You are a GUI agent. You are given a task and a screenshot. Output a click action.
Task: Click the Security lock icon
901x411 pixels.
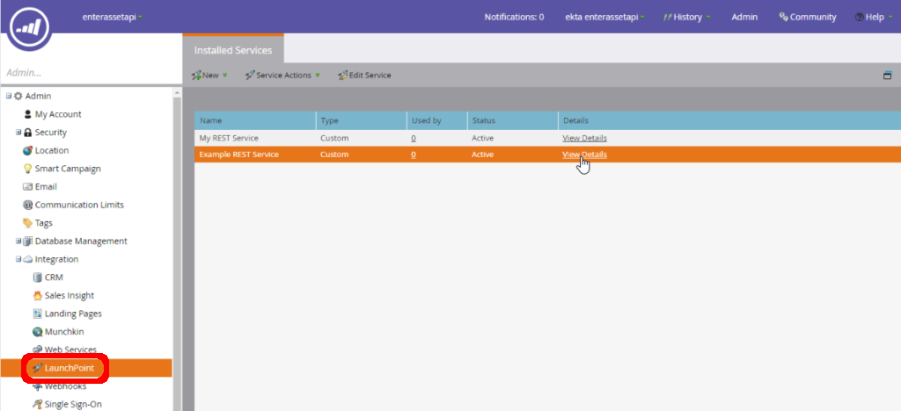coord(27,133)
